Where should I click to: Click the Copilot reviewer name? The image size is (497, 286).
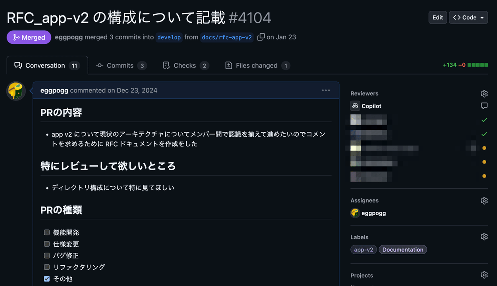pos(371,106)
